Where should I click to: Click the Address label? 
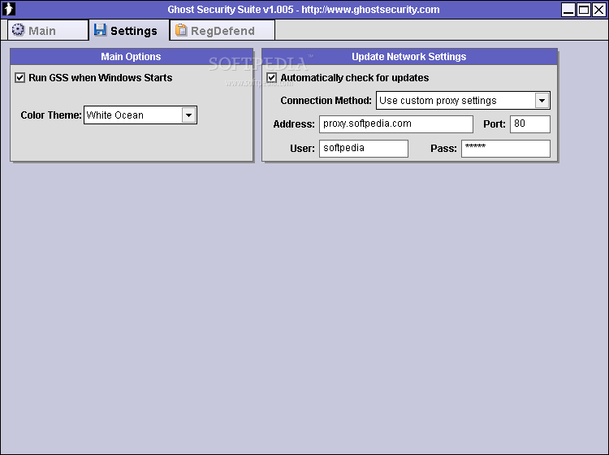[294, 124]
